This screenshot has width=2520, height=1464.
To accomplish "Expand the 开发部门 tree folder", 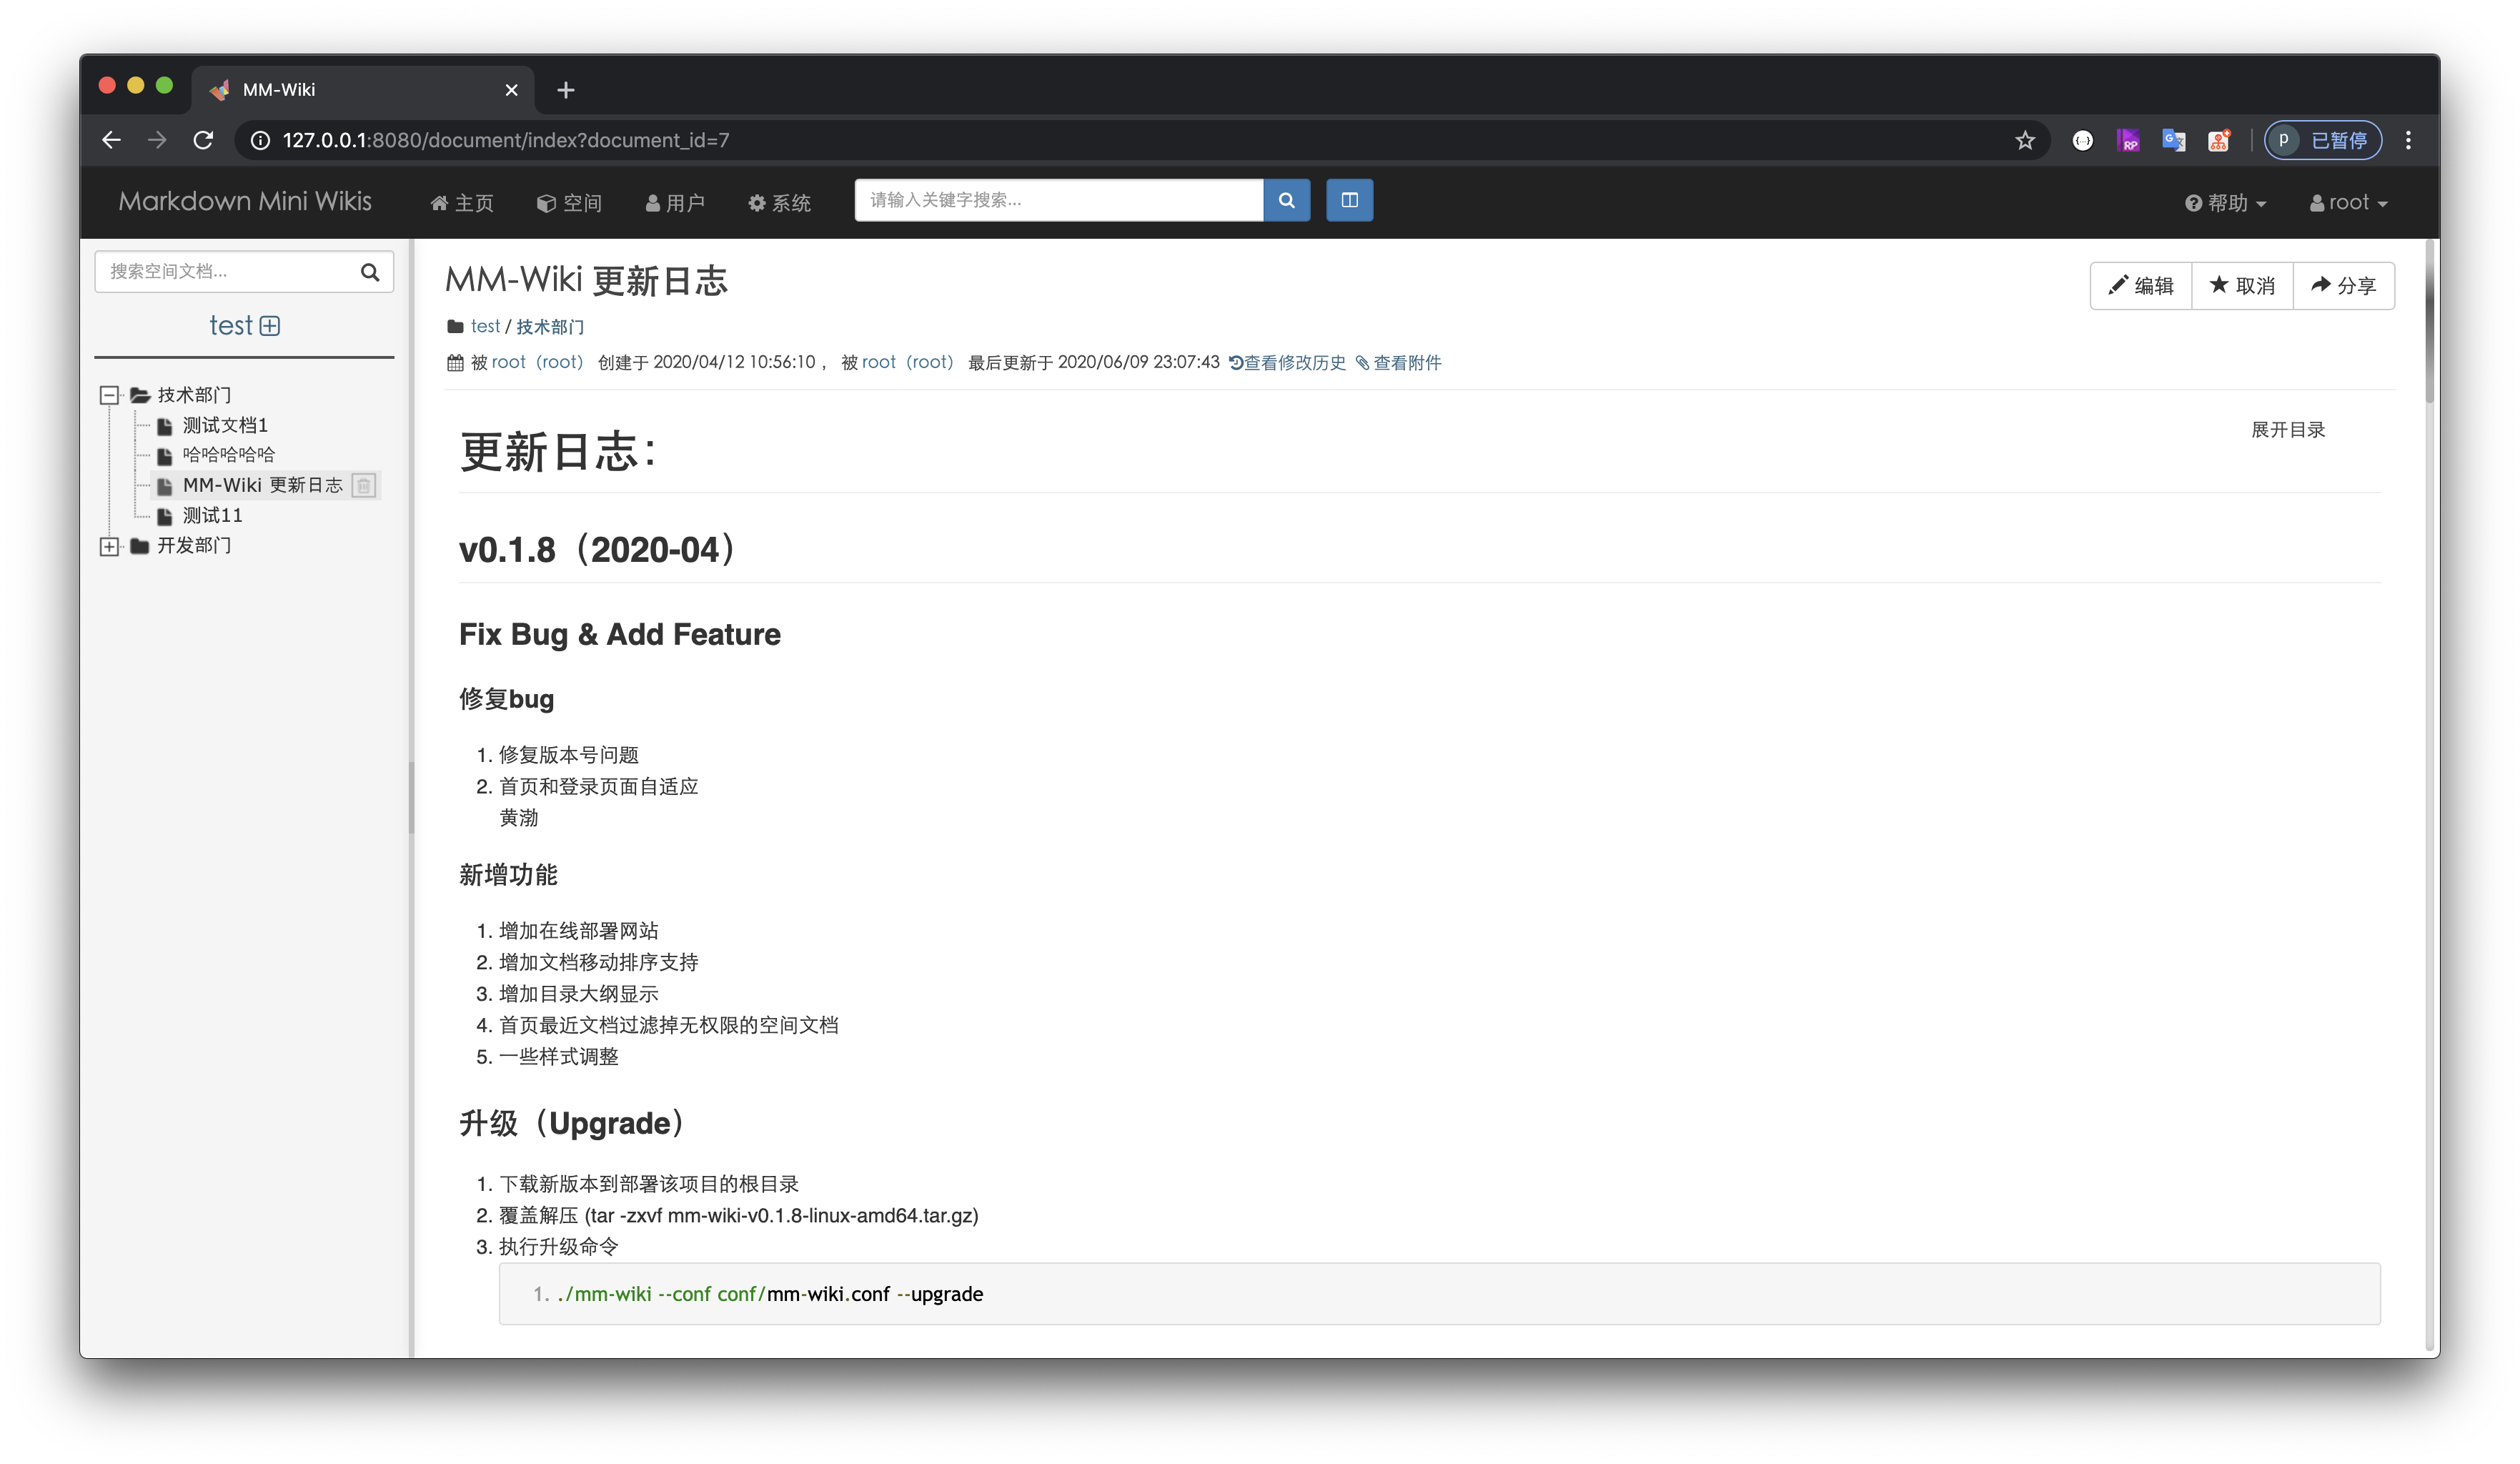I will pos(111,545).
